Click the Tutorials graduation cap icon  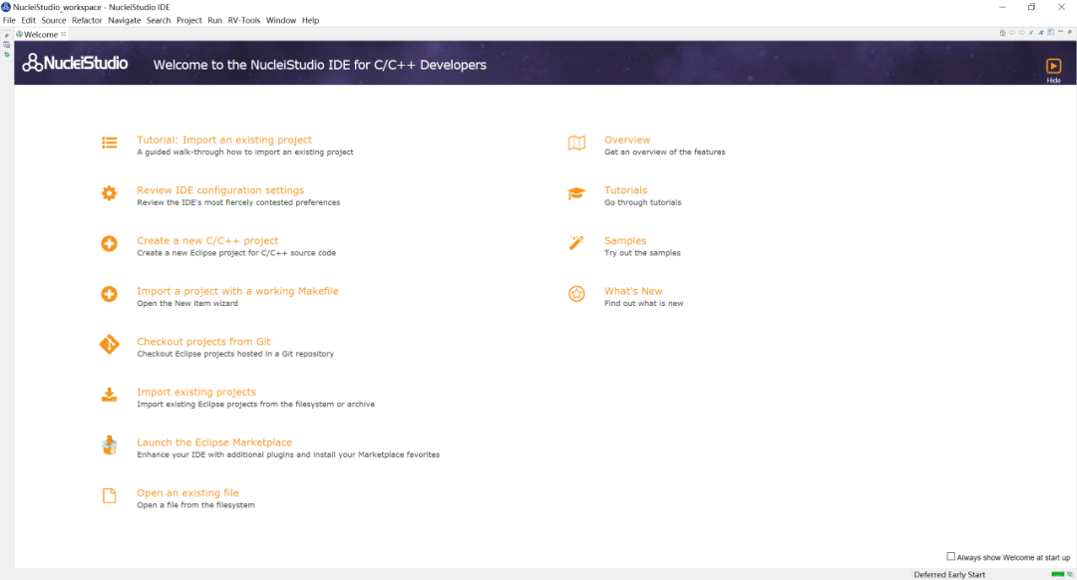point(576,193)
